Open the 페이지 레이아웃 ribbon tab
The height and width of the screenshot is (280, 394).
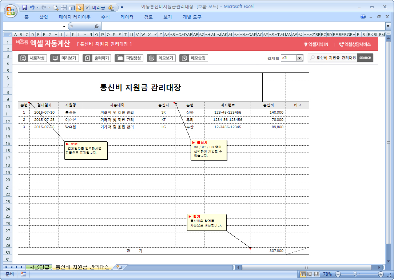click(74, 17)
